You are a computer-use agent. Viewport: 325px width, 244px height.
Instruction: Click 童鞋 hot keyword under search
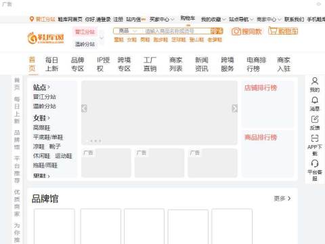(118, 40)
